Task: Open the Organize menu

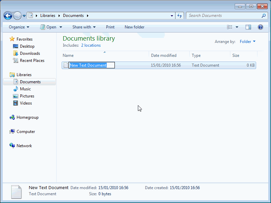Action: click(x=19, y=27)
